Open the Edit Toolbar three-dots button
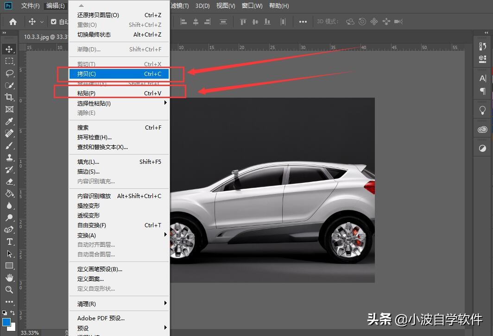This screenshot has width=493, height=336. click(x=9, y=302)
